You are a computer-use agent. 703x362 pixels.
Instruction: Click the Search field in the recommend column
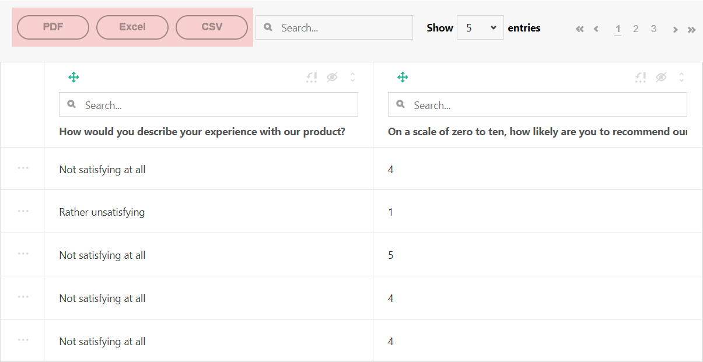pyautogui.click(x=537, y=104)
